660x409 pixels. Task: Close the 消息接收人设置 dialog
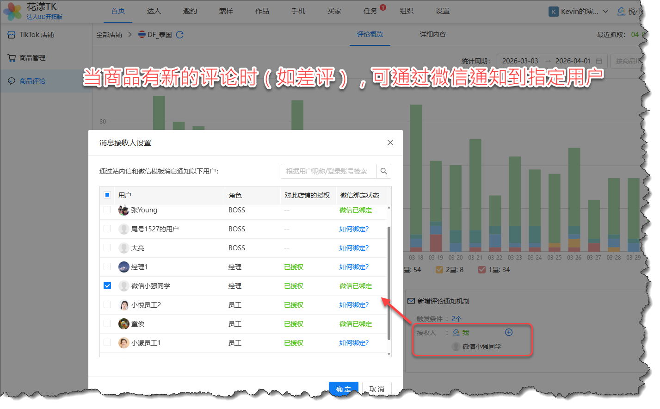point(390,143)
